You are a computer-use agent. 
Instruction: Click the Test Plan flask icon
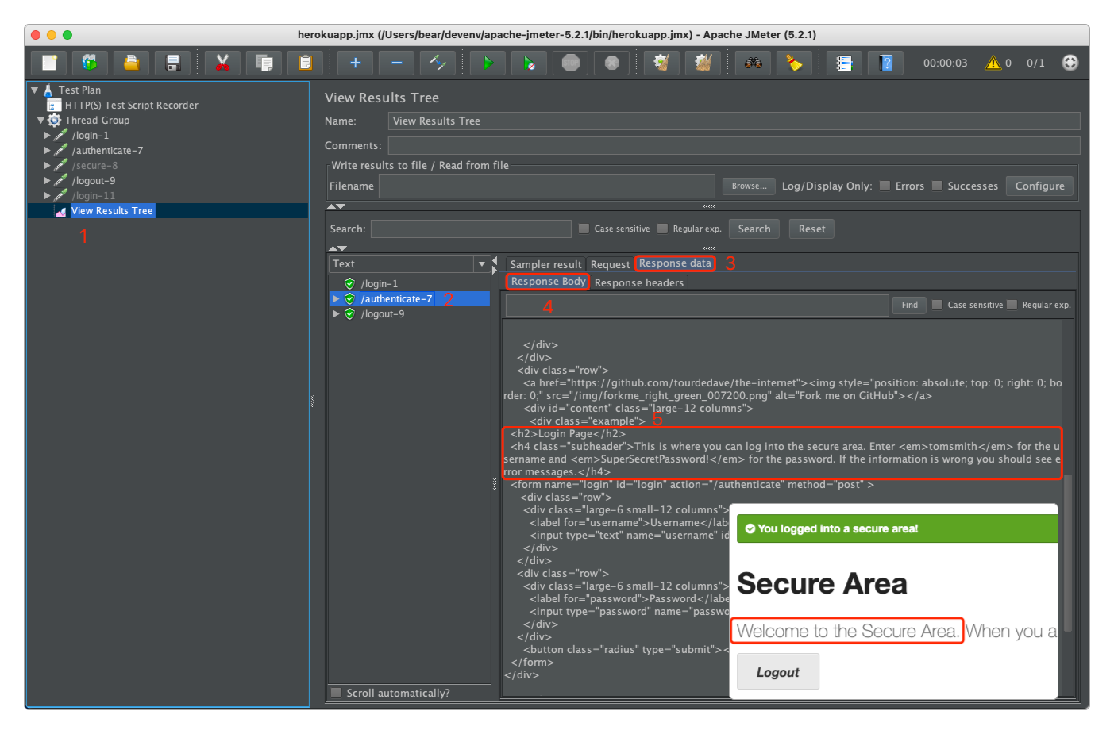pos(48,90)
